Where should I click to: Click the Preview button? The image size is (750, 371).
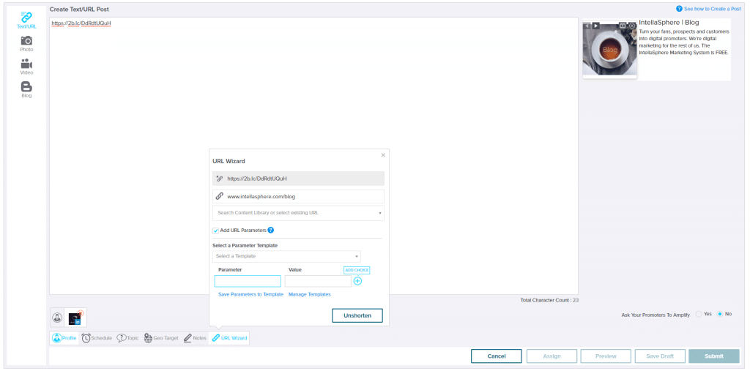[606, 356]
